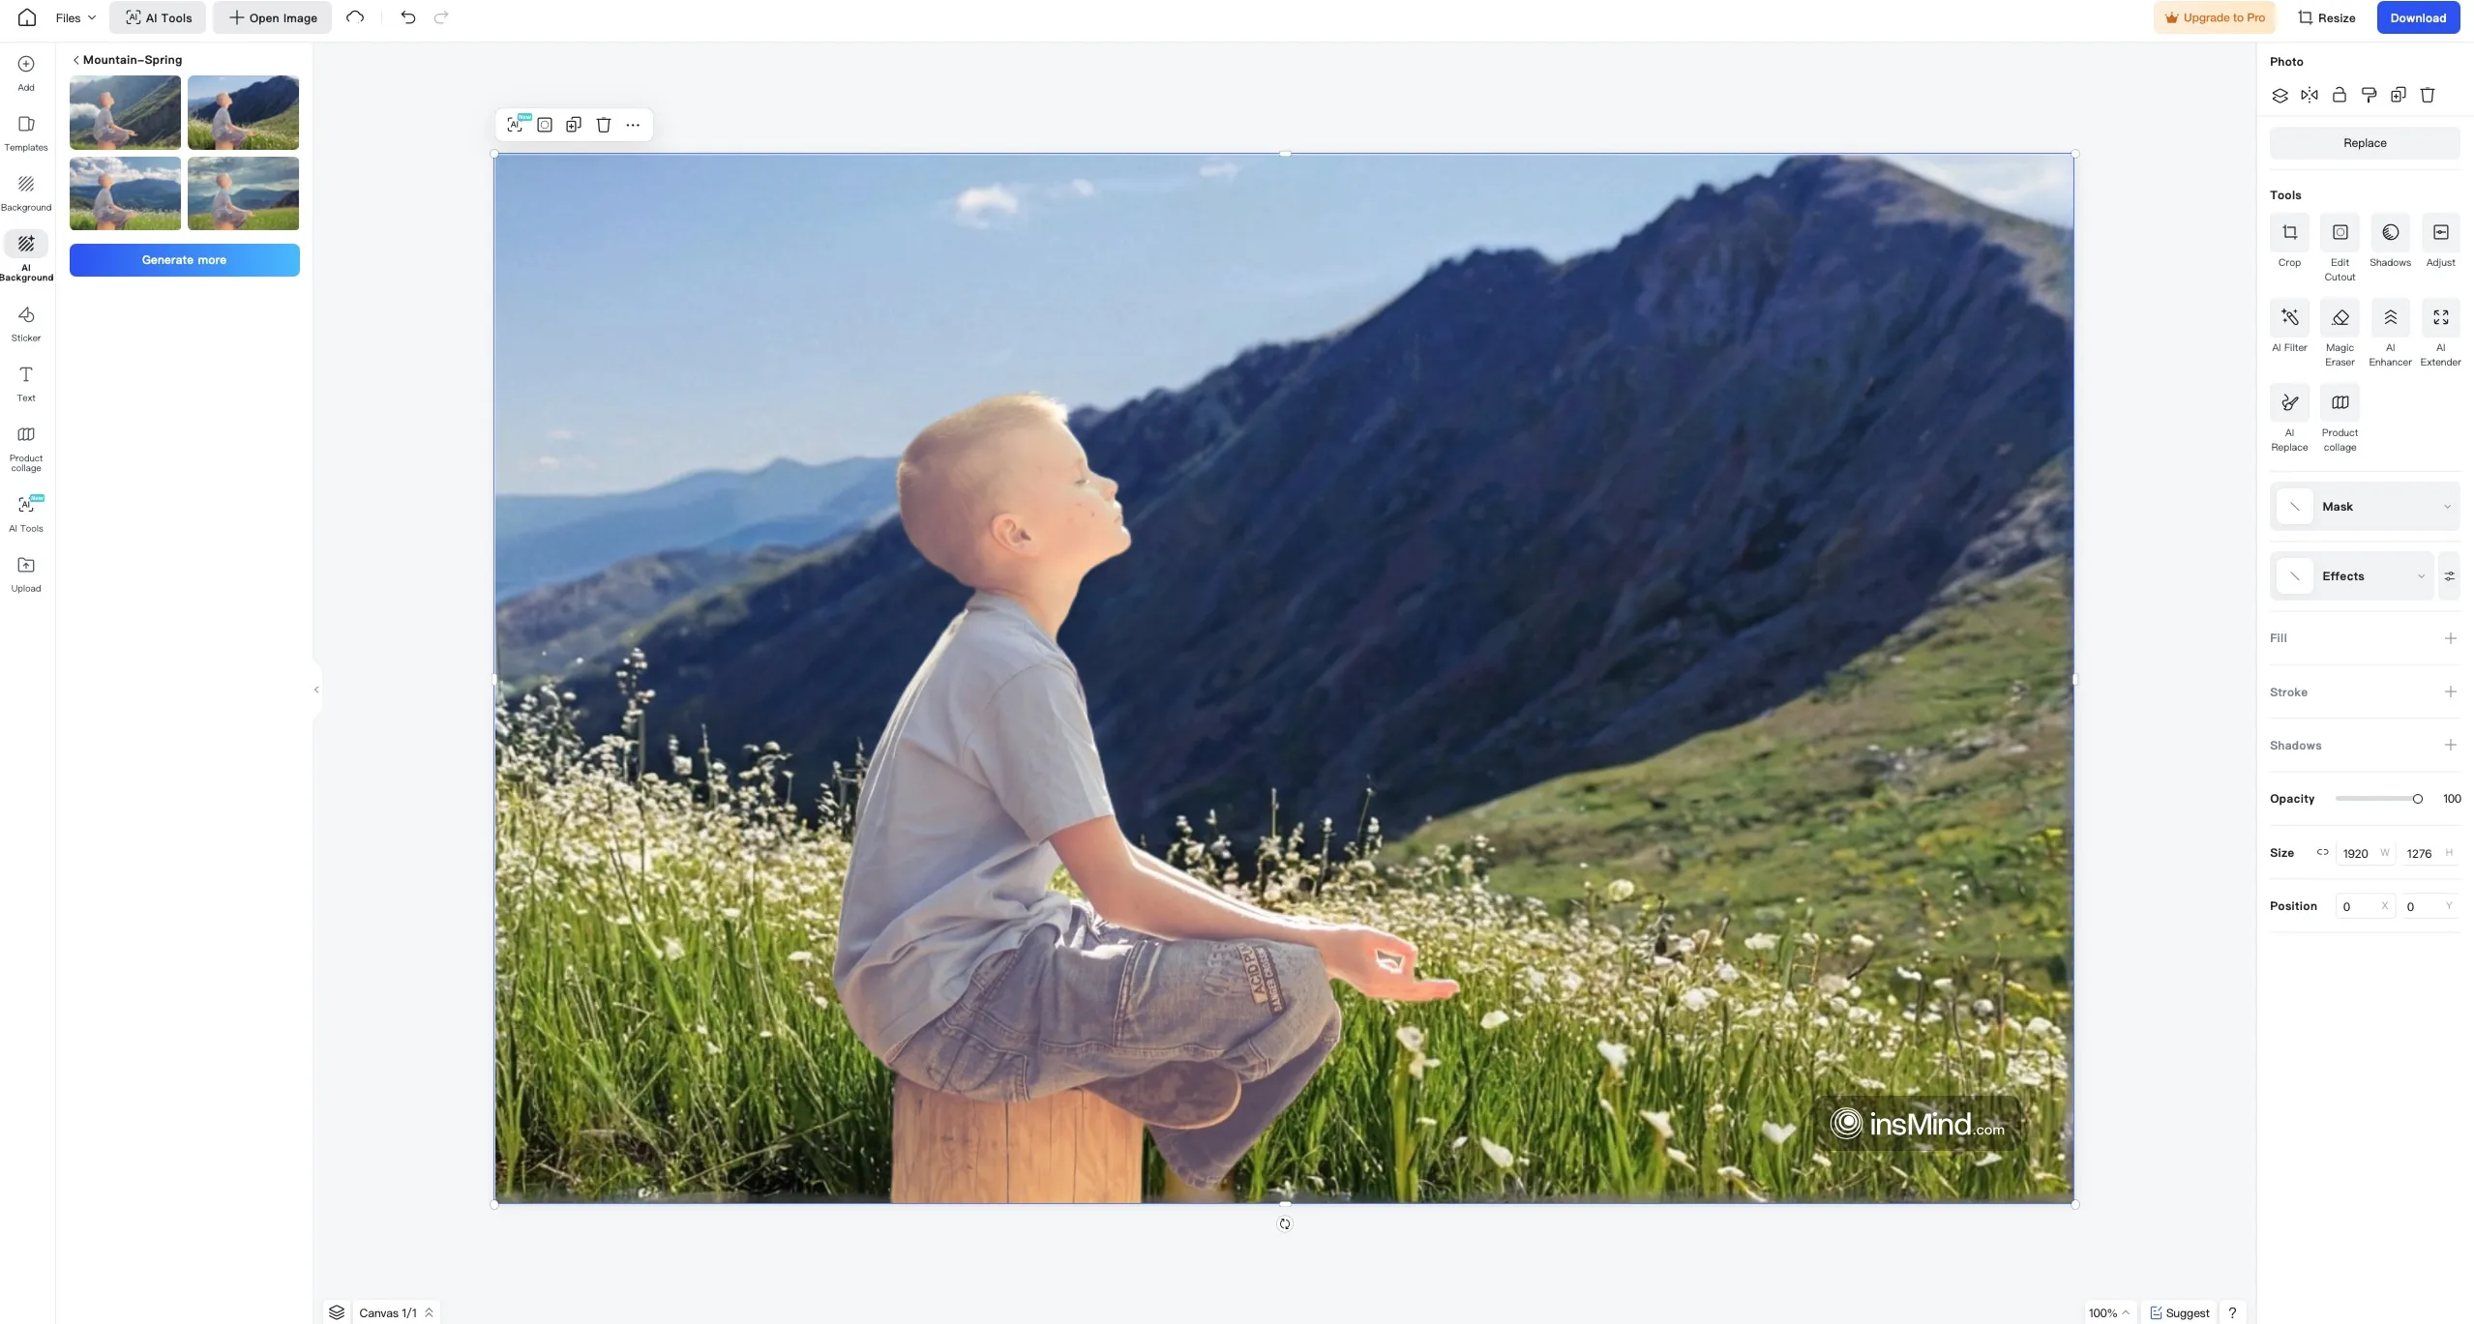Click the AI Tools menu item
This screenshot has height=1324, width=2474.
[157, 16]
